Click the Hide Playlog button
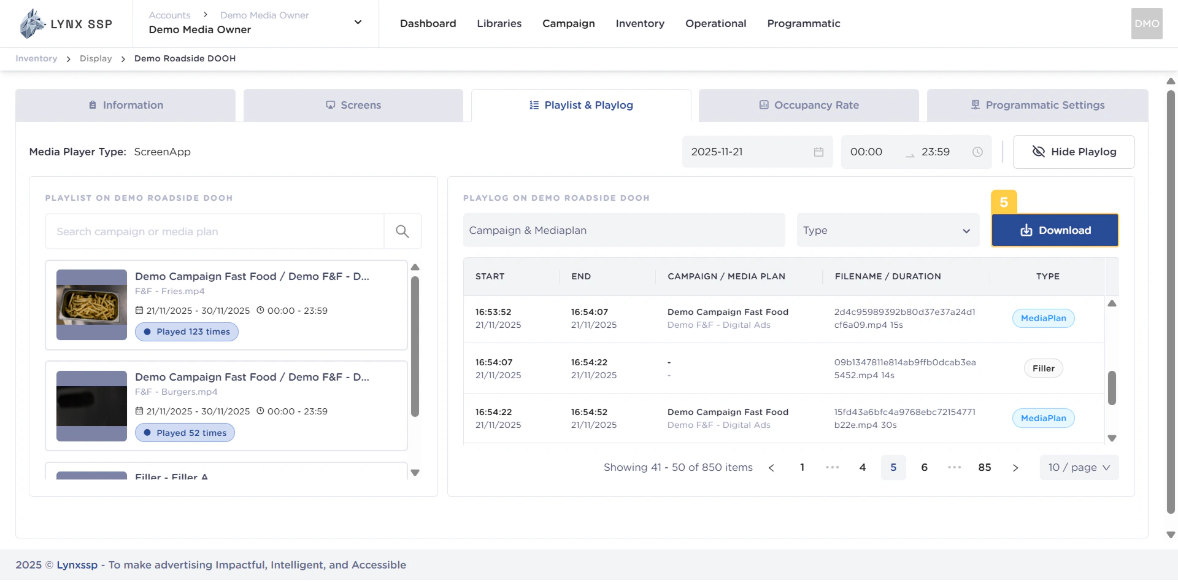Viewport: 1178px width, 582px height. 1074,152
